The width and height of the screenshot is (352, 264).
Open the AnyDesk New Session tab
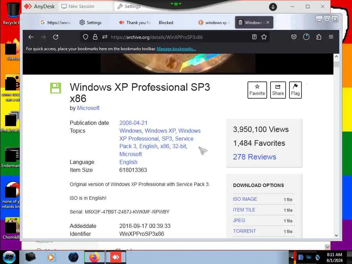85,7
